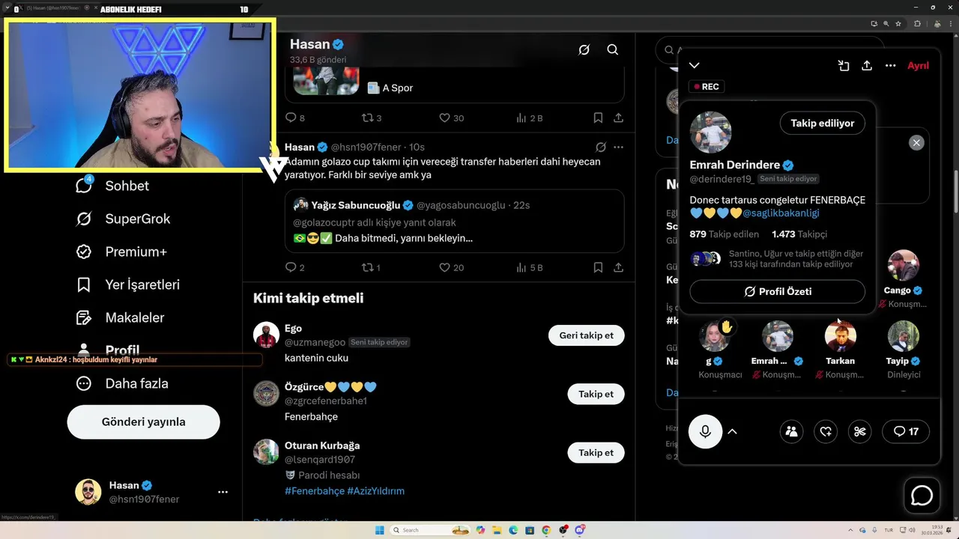Like the post with 30 likes
This screenshot has width=959, height=539.
tap(451, 118)
